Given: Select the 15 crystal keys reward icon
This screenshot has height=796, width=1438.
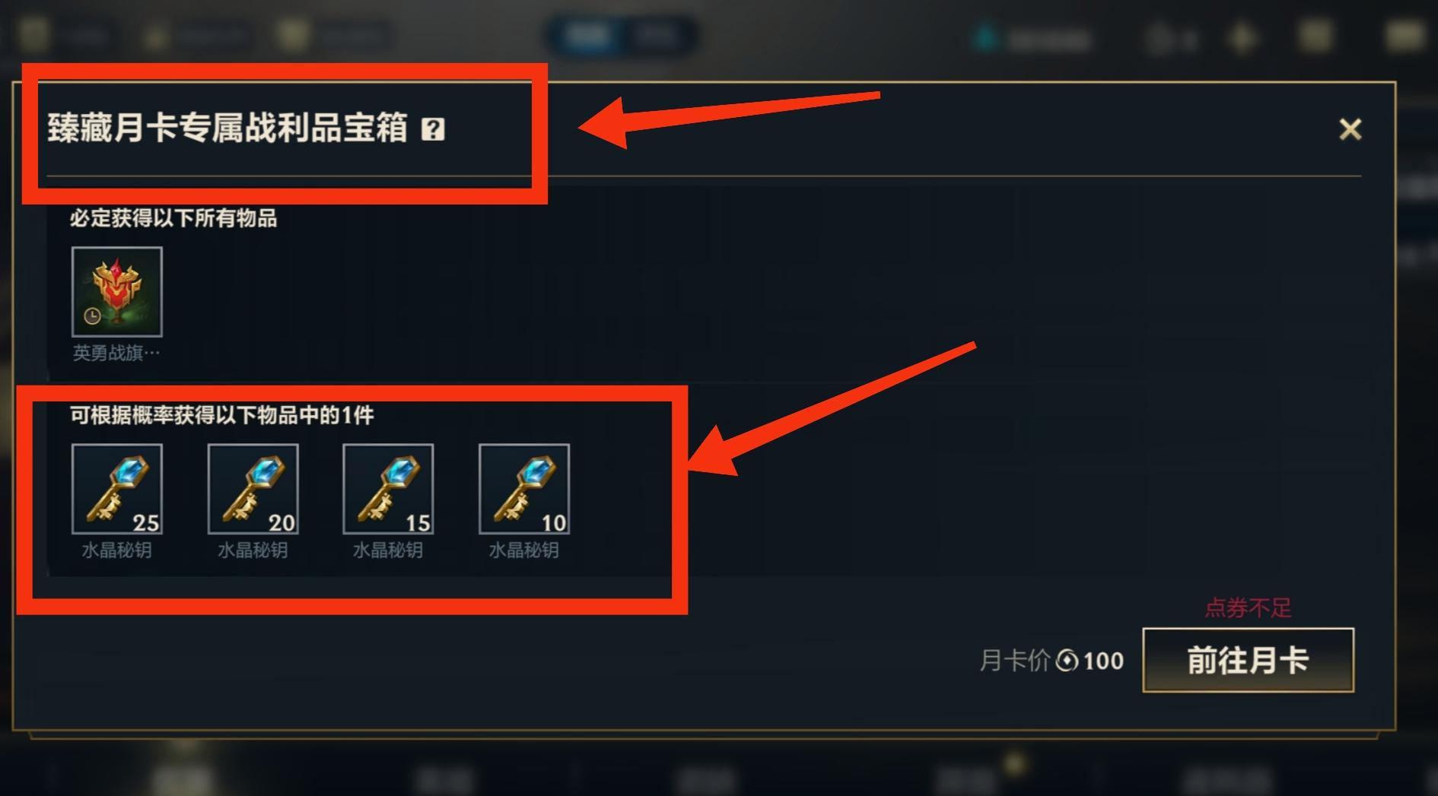Looking at the screenshot, I should [388, 489].
